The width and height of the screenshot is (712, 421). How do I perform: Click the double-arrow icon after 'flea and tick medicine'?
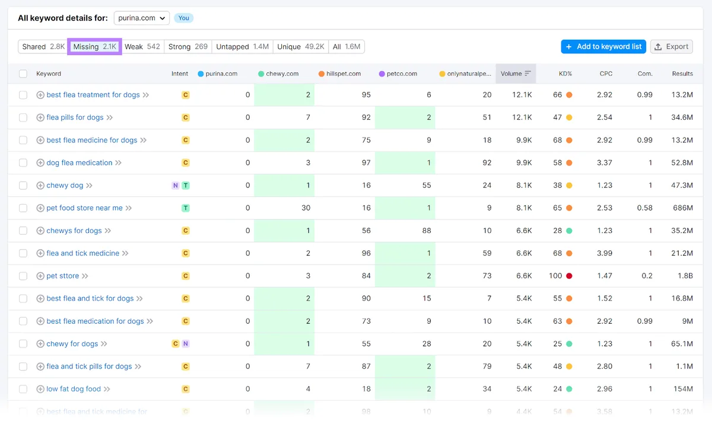click(x=125, y=253)
